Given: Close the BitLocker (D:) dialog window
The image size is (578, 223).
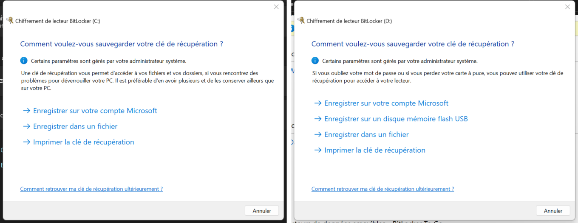Looking at the screenshot, I should pyautogui.click(x=567, y=7).
